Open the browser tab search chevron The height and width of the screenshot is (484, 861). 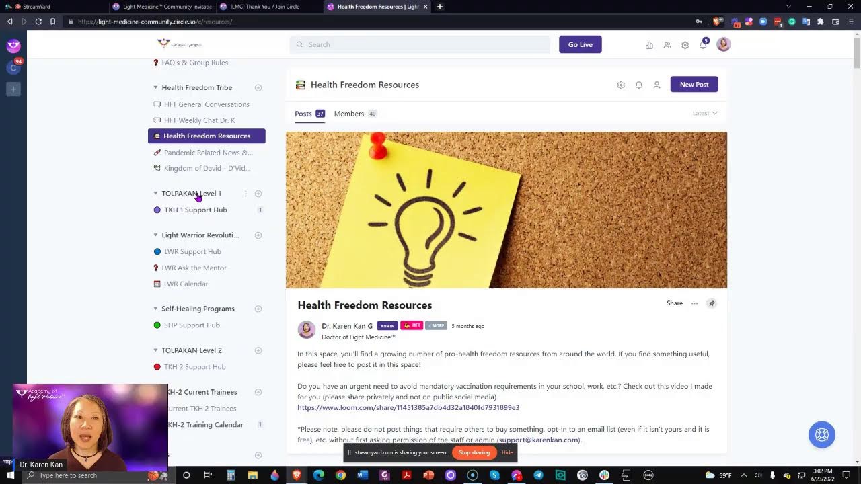click(x=788, y=7)
